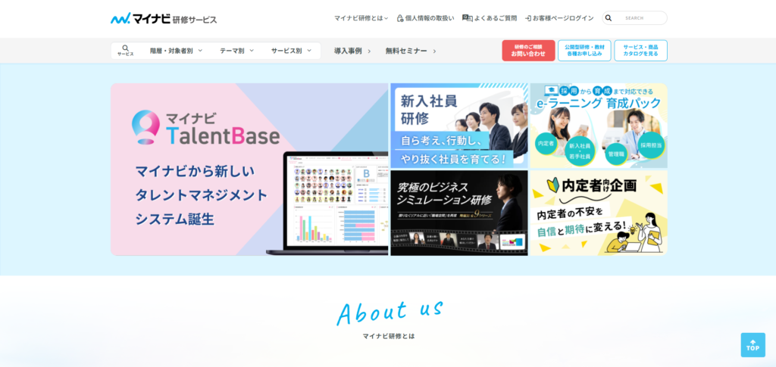Open the 内定者向け企画 banner

click(x=599, y=213)
